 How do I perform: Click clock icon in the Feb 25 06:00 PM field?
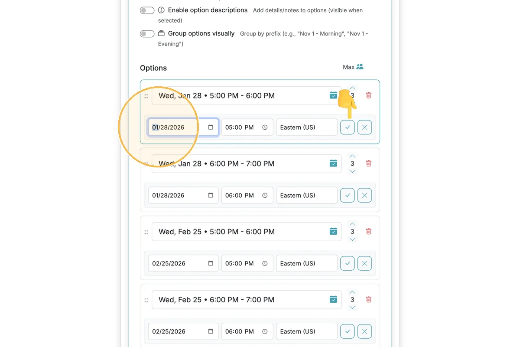click(x=265, y=332)
